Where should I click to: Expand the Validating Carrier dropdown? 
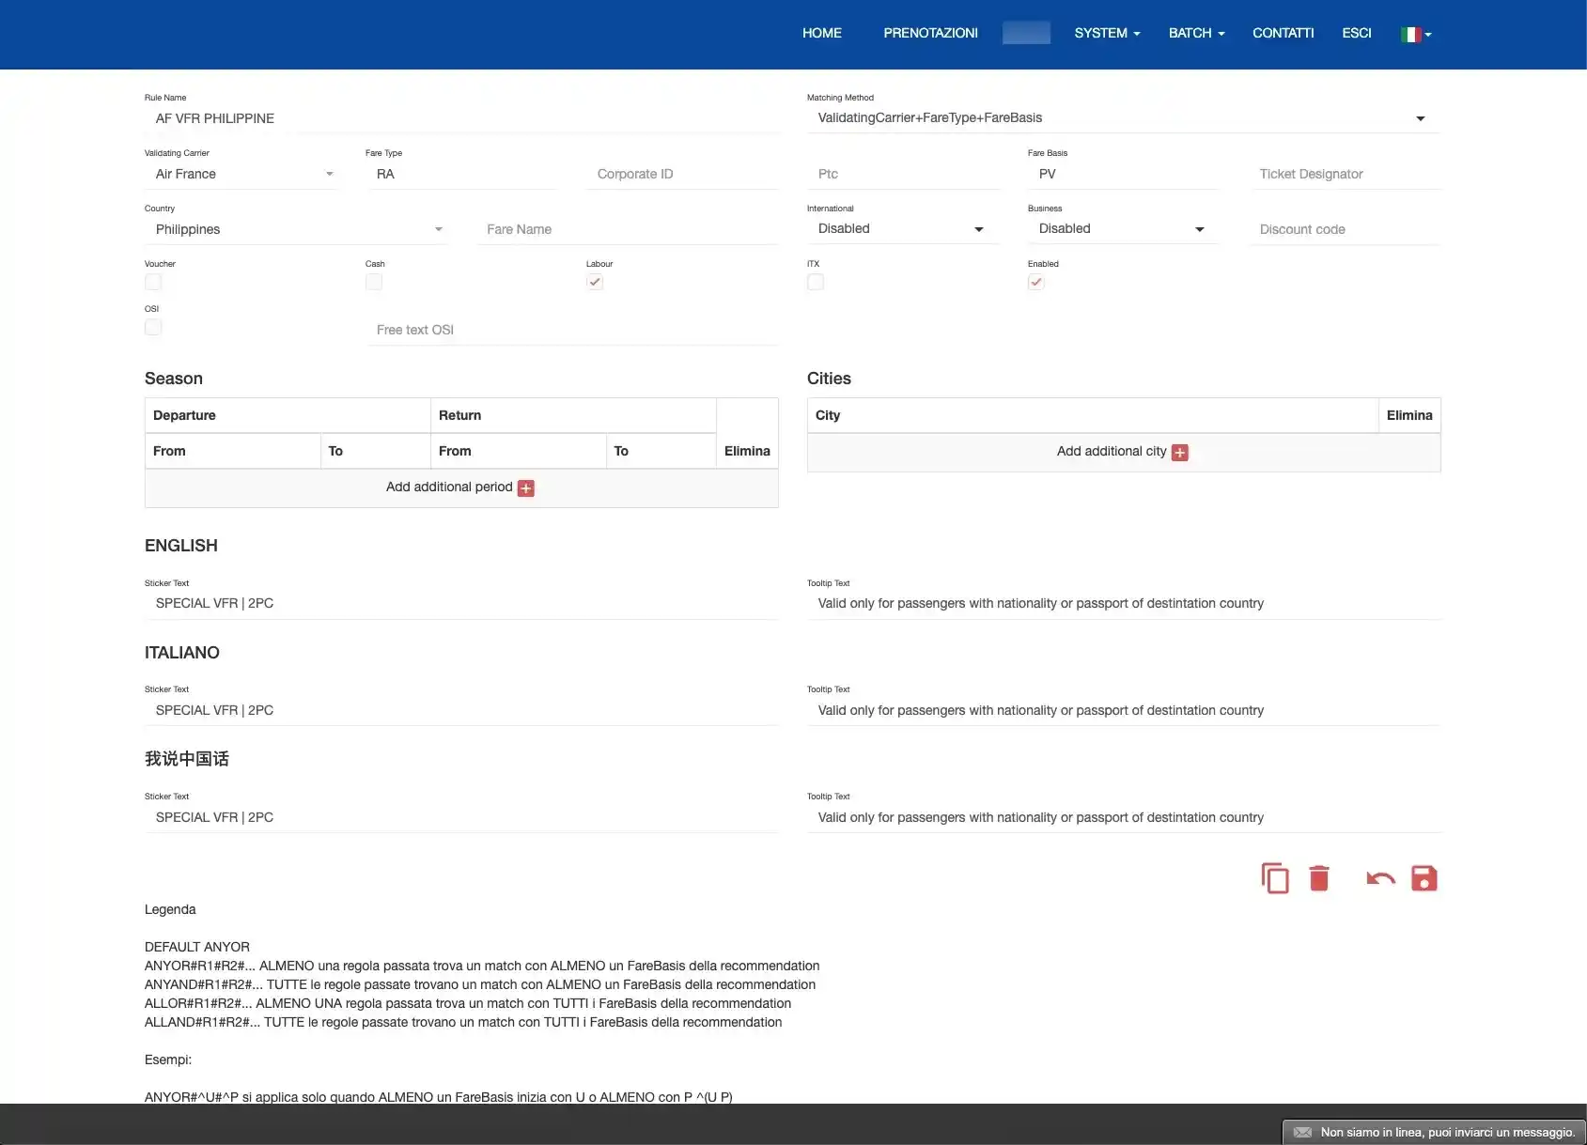coord(244,174)
